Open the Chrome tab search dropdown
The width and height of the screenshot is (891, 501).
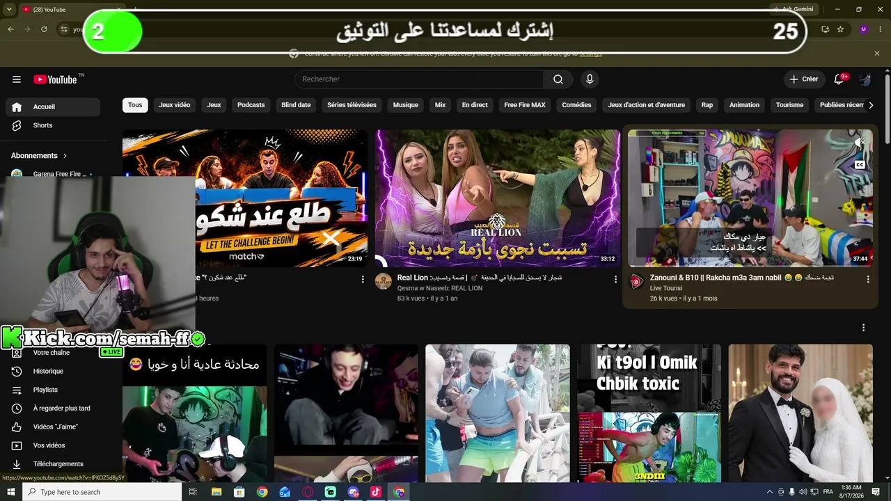coord(9,9)
